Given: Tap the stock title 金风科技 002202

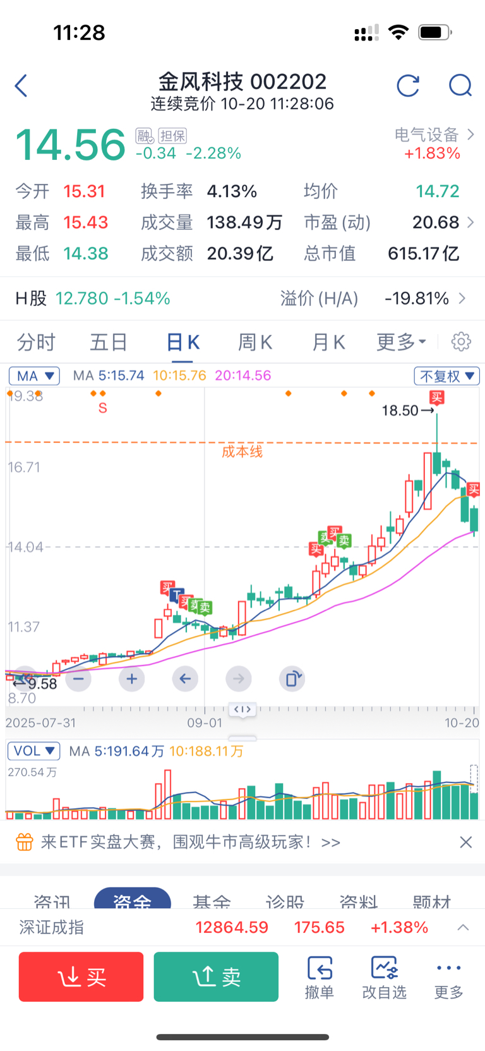Looking at the screenshot, I should [242, 82].
